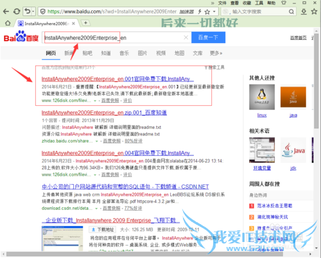Open dropdown arrow beside bookmark star
This screenshot has height=258, width=321.
214,12
